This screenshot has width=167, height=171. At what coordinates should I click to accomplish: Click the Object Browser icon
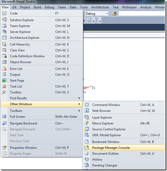click(x=4, y=62)
